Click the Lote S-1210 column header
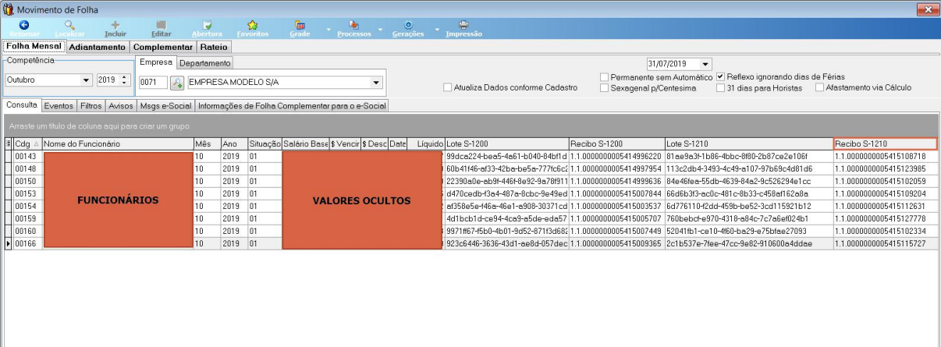Screen dimensions: 941x347 tap(749, 144)
